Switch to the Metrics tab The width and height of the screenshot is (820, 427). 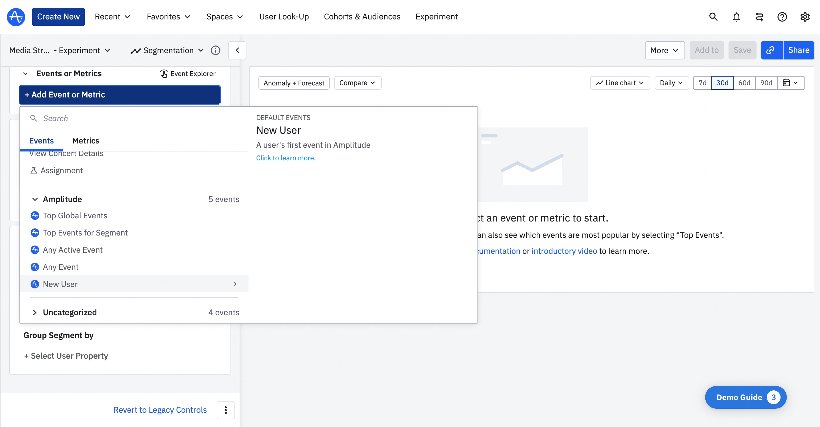[x=85, y=141]
